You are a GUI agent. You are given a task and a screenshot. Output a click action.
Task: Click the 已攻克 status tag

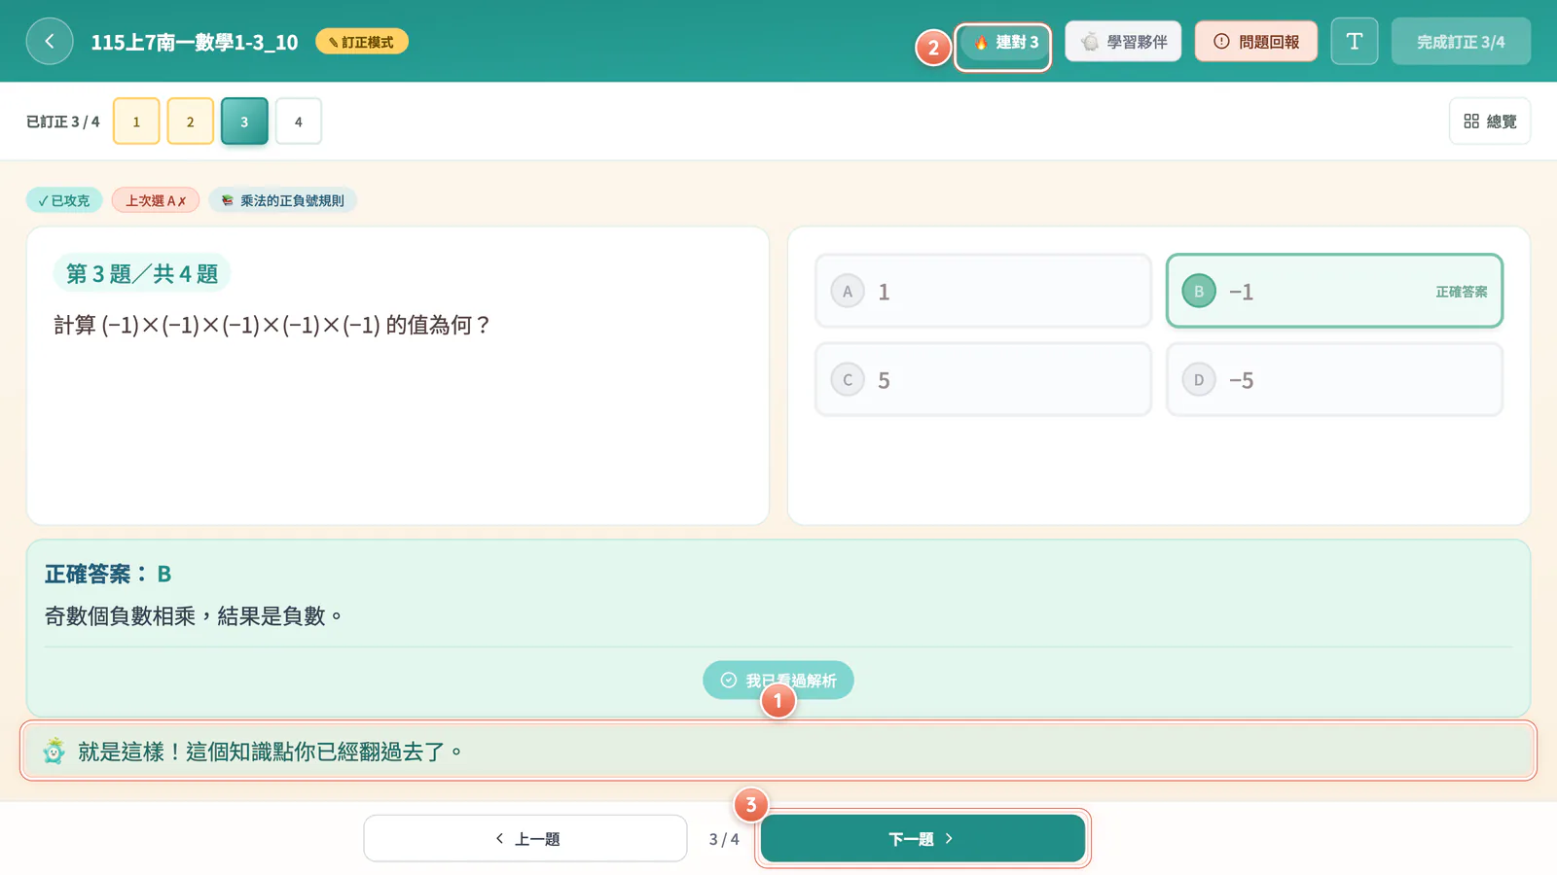coord(64,200)
